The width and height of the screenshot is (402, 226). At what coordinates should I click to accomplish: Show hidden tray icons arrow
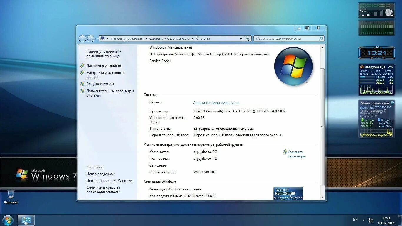363,220
